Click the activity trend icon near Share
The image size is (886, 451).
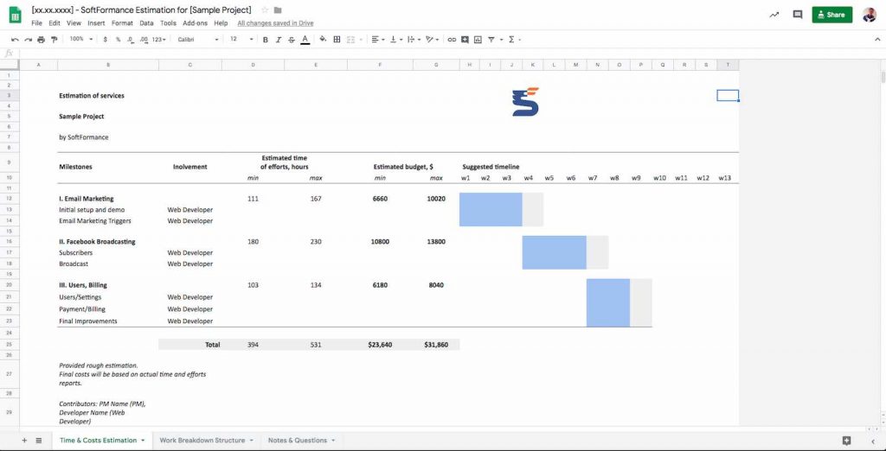click(x=774, y=15)
